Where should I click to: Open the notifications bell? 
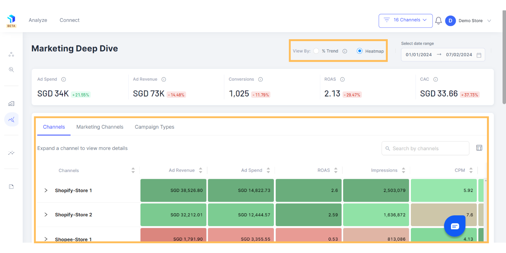pos(438,21)
